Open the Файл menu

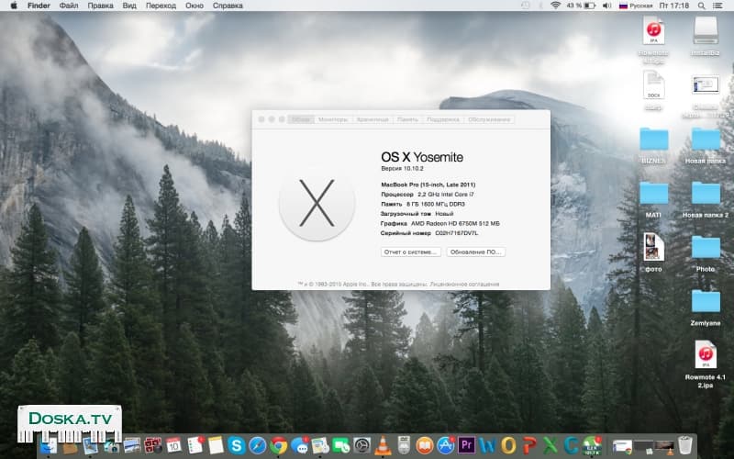pyautogui.click(x=68, y=6)
